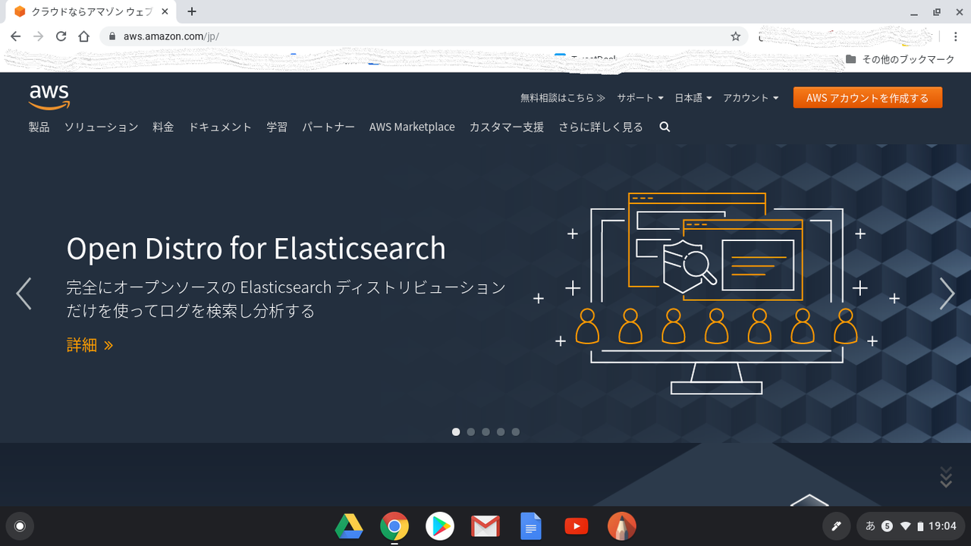This screenshot has width=971, height=546.
Task: Open the さらに詳しく見る menu
Action: [601, 127]
